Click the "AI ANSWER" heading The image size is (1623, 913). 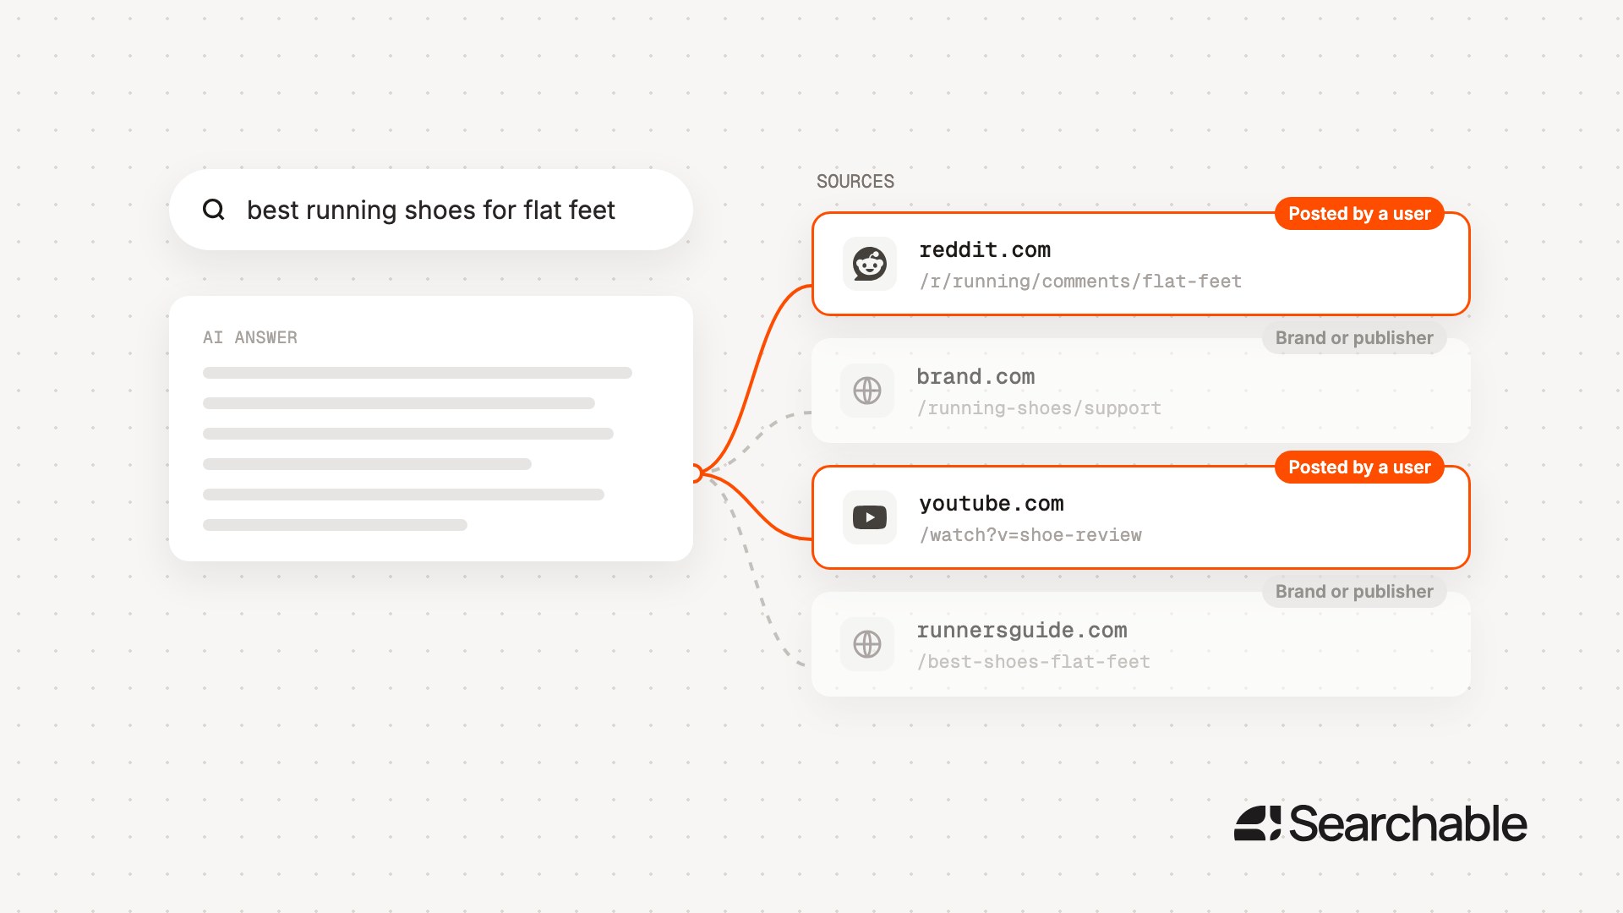click(x=250, y=337)
